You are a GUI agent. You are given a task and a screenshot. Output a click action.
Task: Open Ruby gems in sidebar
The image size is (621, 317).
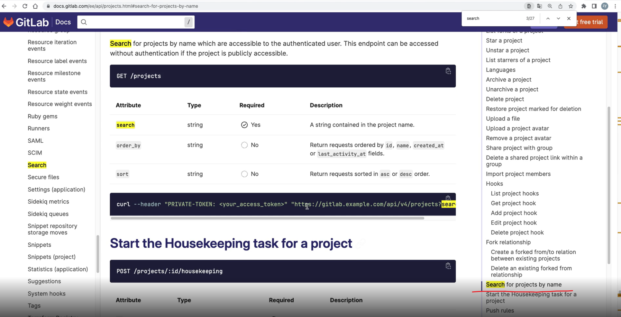(x=42, y=116)
